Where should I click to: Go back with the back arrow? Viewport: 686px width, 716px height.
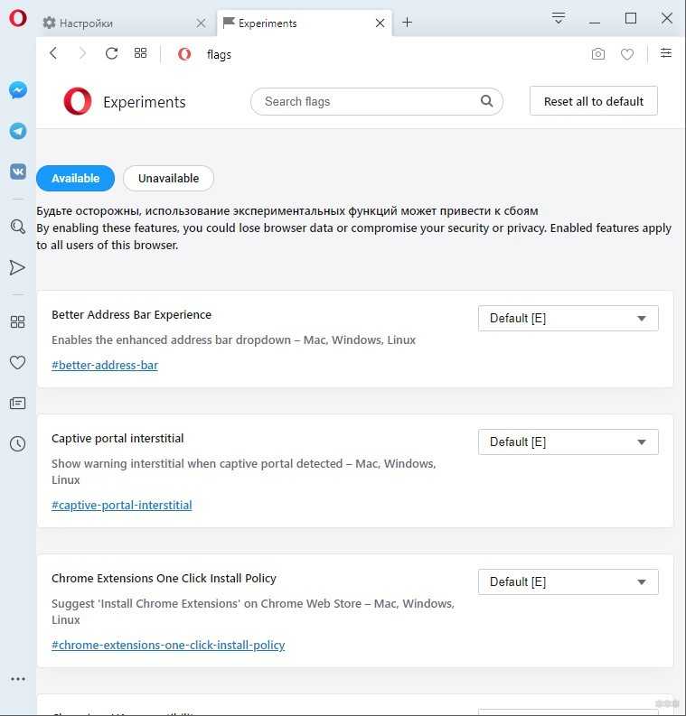click(53, 53)
